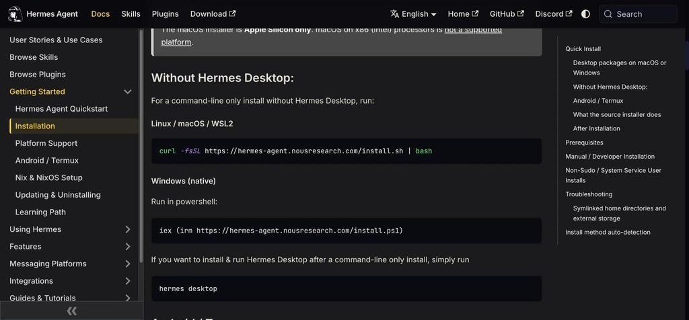Open the Plugins tab
689x320 pixels.
(x=166, y=14)
